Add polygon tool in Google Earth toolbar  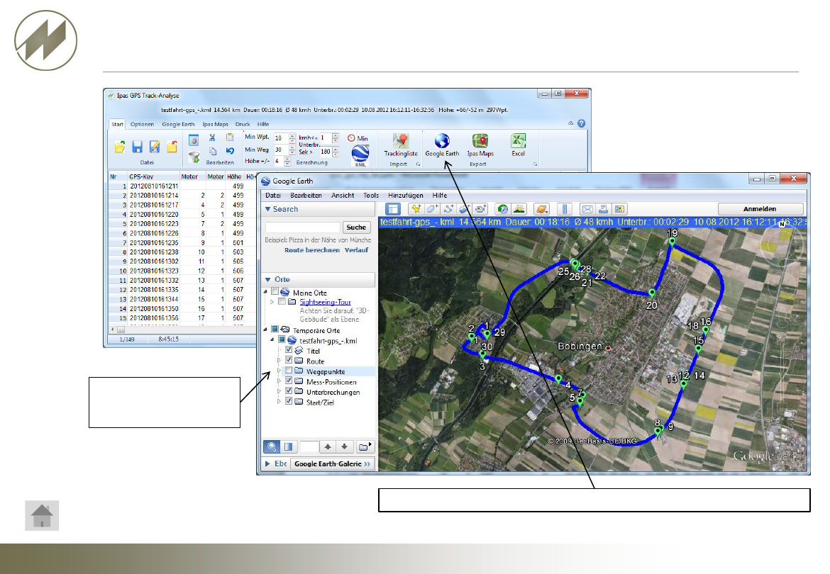(432, 209)
